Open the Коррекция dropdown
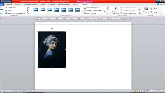This screenshot has width=165, height=93. click(x=11, y=8)
